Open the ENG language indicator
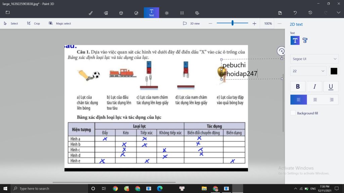 [313, 189]
